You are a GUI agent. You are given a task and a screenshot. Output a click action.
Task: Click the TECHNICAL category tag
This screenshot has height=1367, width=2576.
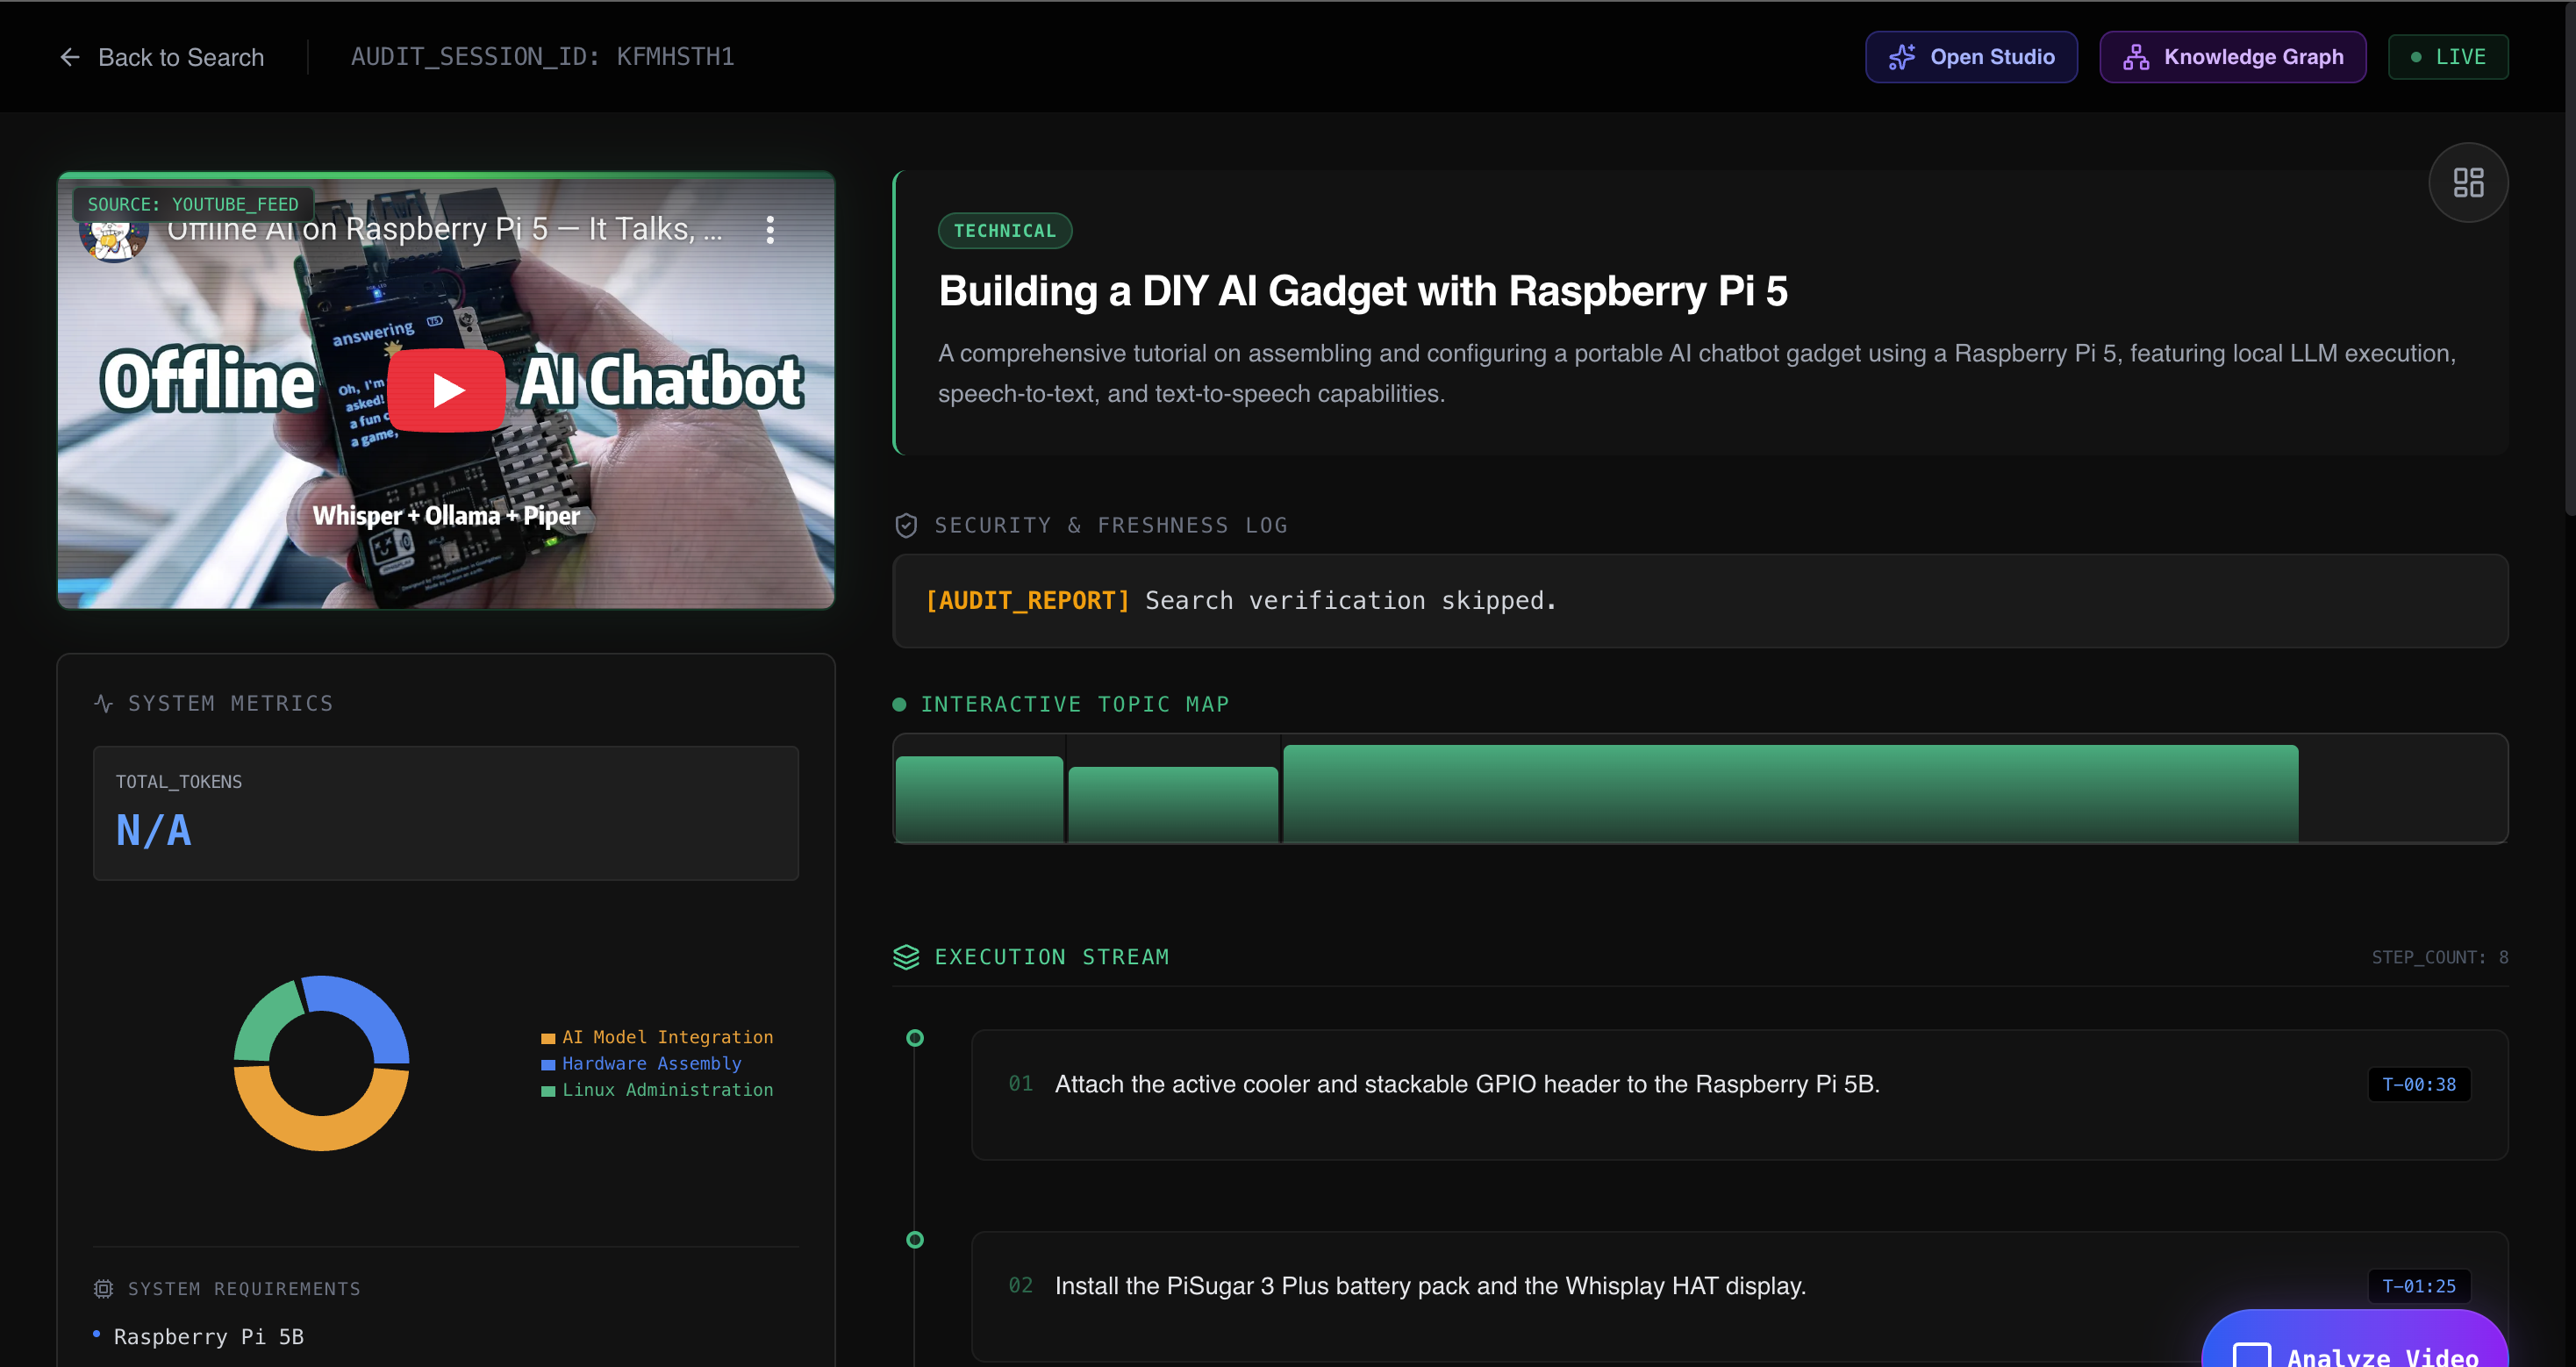click(x=1004, y=231)
